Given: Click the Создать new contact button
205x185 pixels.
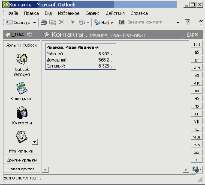Looking at the screenshot, I should [18, 22].
